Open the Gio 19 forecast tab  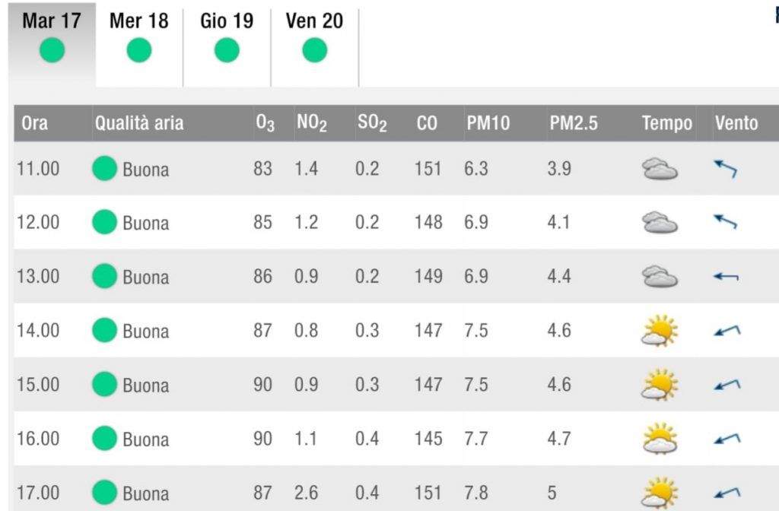[x=227, y=45]
